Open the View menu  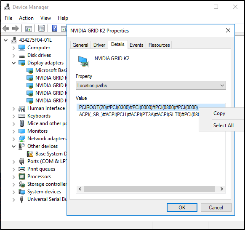(x=45, y=18)
